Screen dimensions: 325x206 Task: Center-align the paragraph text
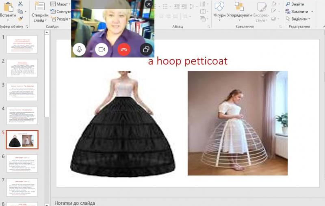[161, 16]
